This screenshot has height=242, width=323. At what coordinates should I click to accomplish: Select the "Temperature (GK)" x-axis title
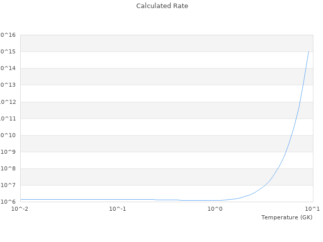pyautogui.click(x=287, y=217)
